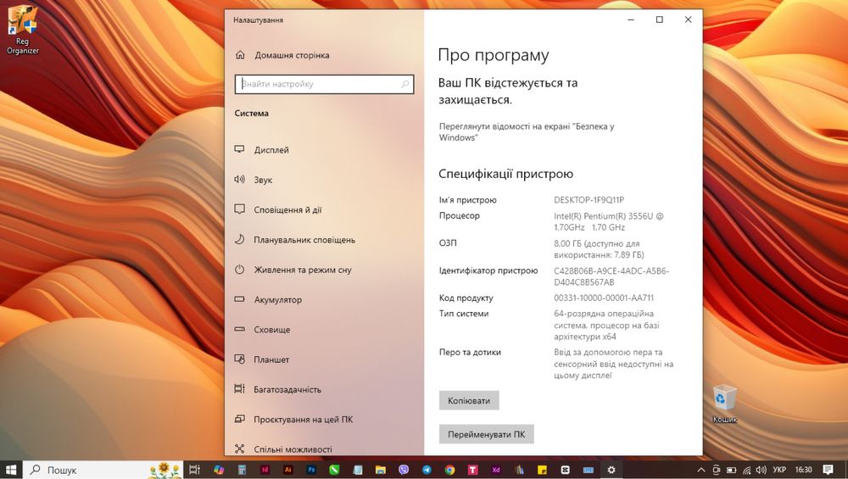The height and width of the screenshot is (479, 848).
Task: Open the Wi-Fi network tray icon
Action: pos(747,470)
